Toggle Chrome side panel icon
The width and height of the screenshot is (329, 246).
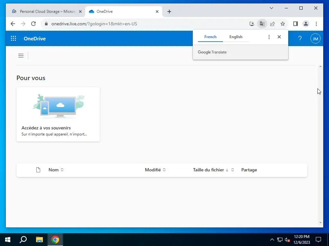[296, 24]
